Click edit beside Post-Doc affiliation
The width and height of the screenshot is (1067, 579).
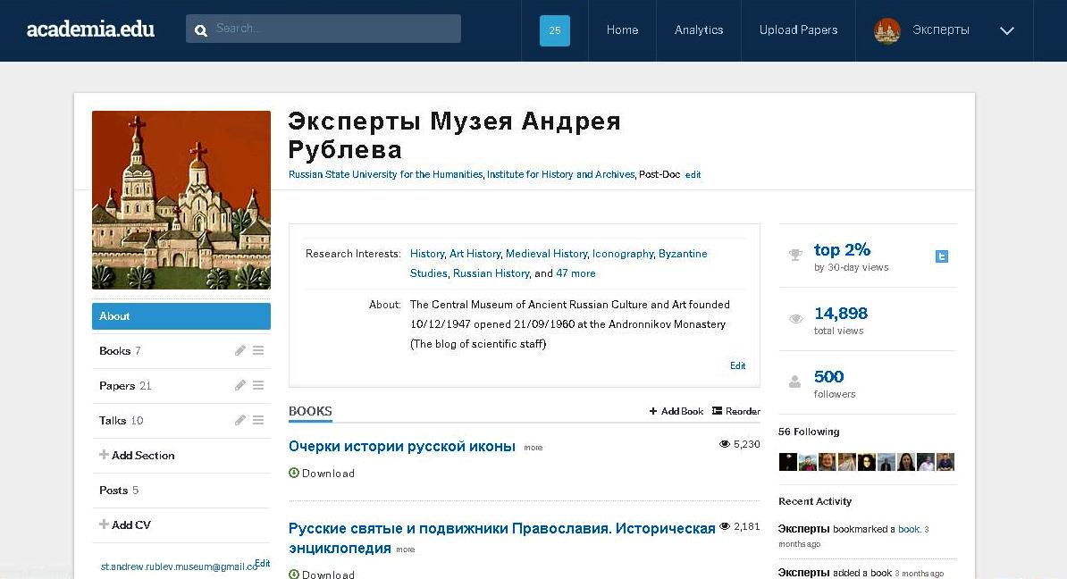tap(693, 175)
